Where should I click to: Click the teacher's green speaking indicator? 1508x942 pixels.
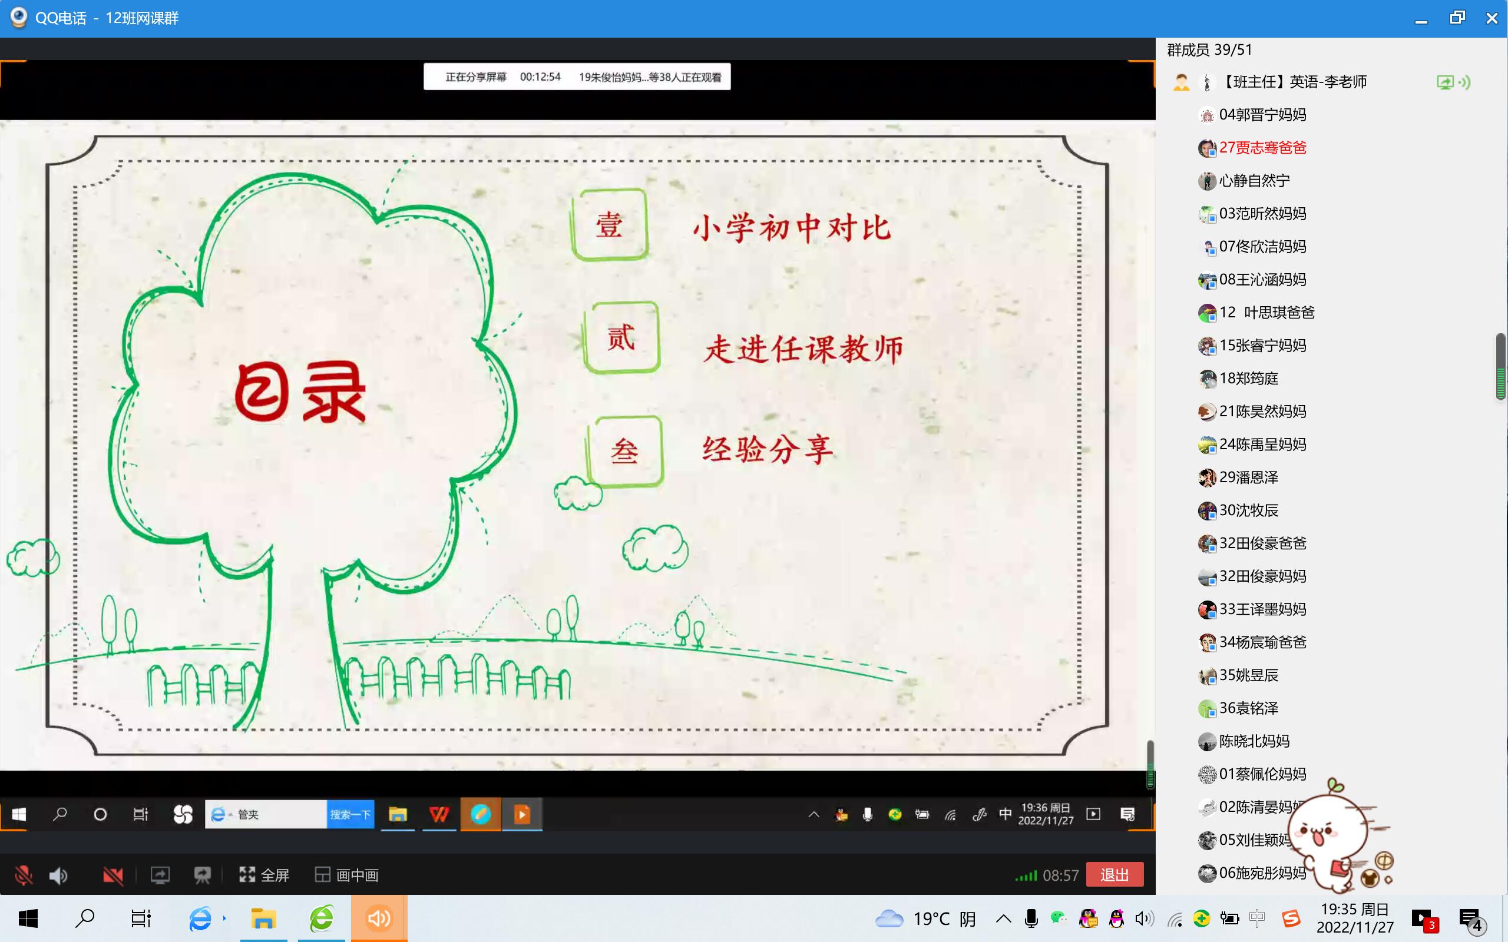coord(1464,82)
